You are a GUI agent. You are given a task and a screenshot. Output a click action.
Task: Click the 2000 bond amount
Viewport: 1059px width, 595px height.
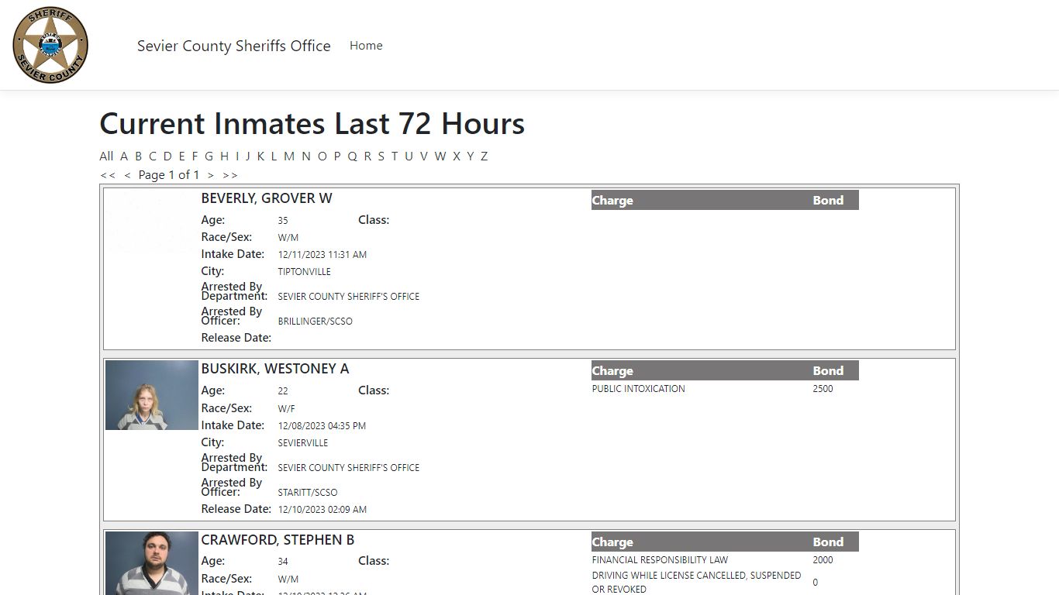pos(823,560)
